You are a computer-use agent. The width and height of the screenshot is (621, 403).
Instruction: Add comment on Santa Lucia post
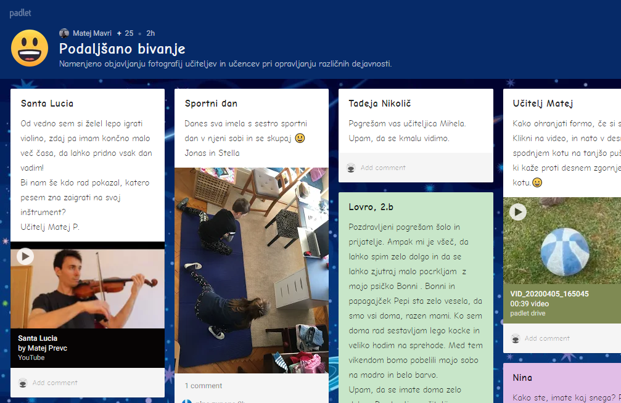[55, 383]
